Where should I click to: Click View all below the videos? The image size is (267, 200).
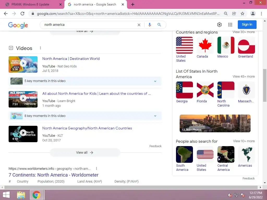click(85, 153)
